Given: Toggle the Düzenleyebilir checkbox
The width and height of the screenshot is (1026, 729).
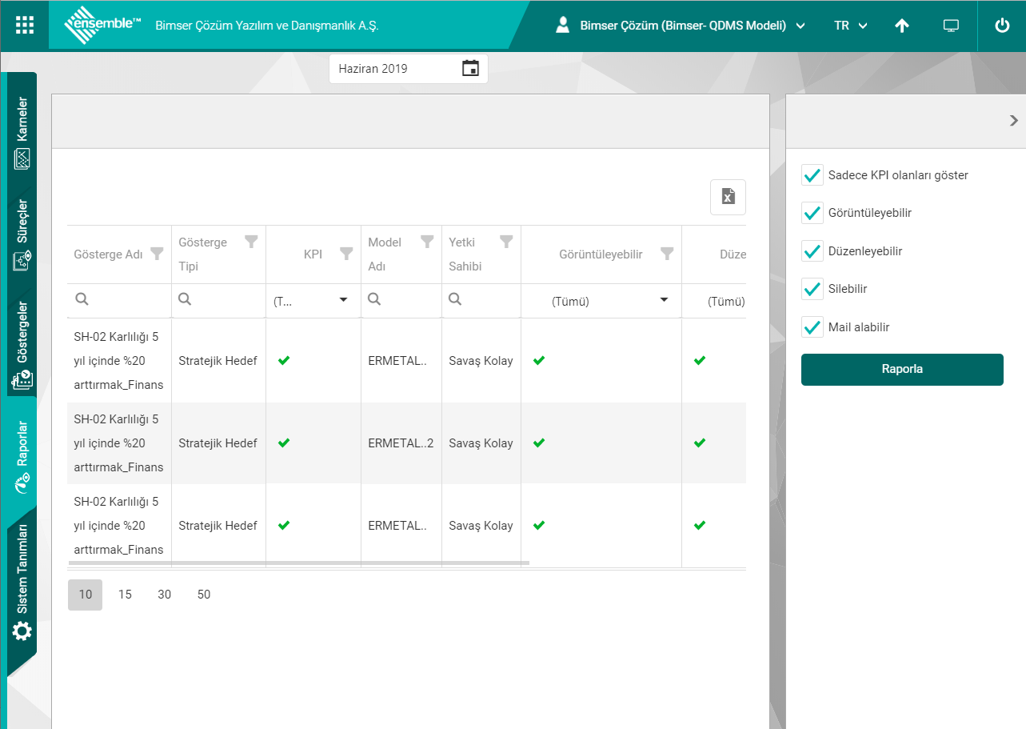Looking at the screenshot, I should tap(812, 251).
